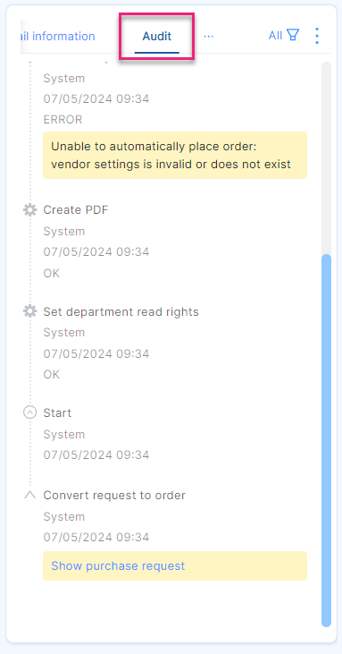The image size is (342, 654).
Task: Select the Set department read rights entry
Action: [x=121, y=311]
